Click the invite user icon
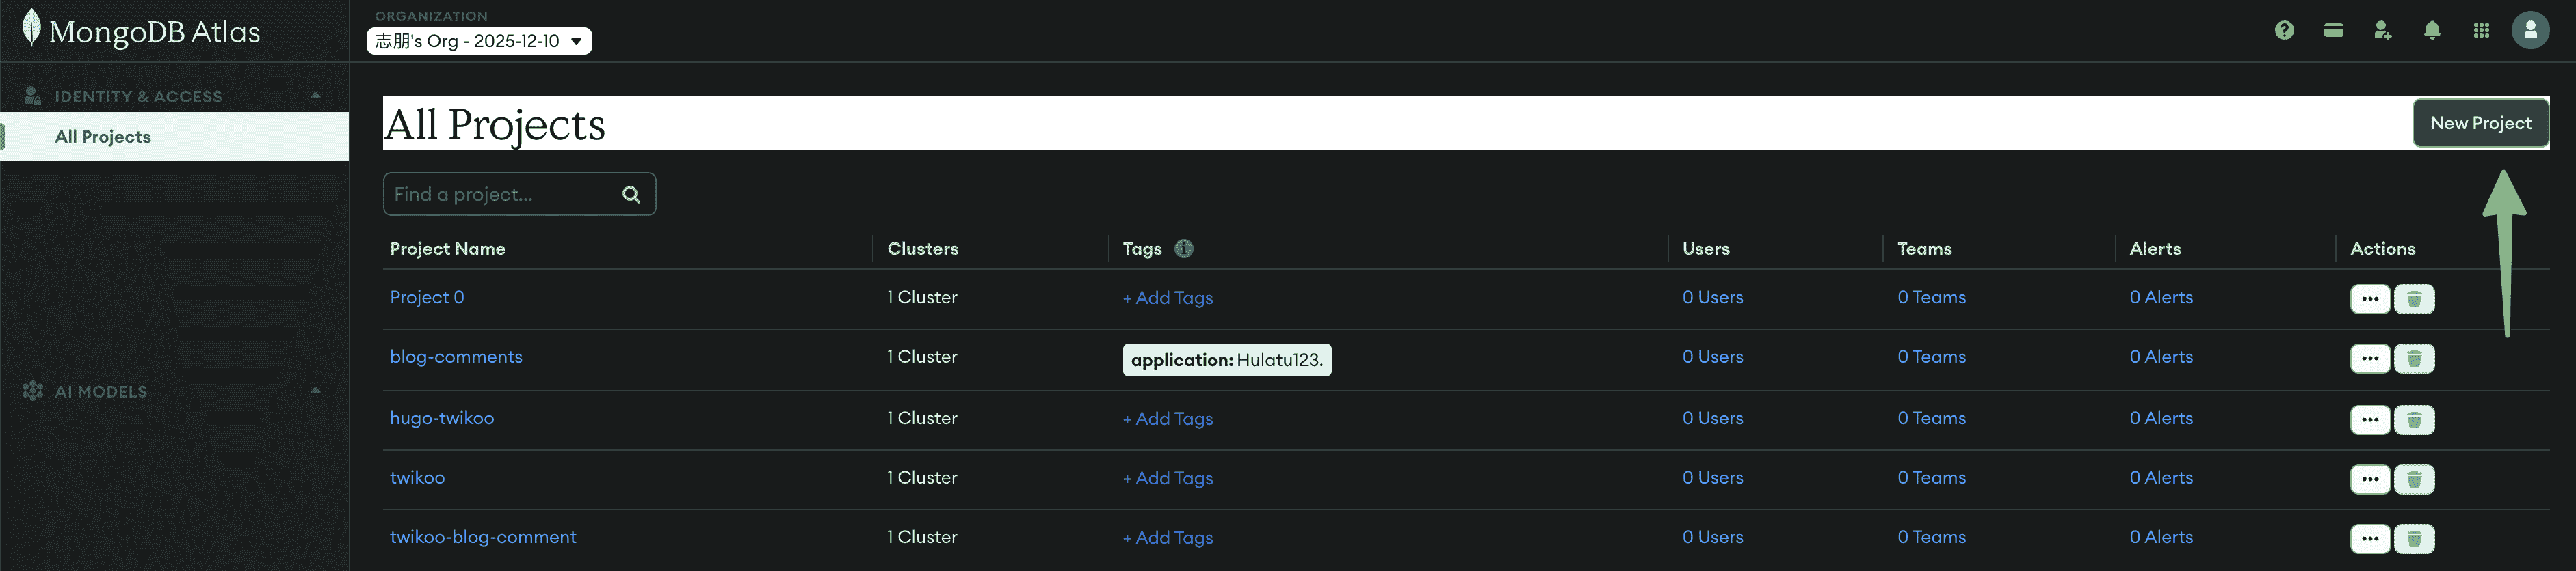The image size is (2576, 571). click(2383, 31)
